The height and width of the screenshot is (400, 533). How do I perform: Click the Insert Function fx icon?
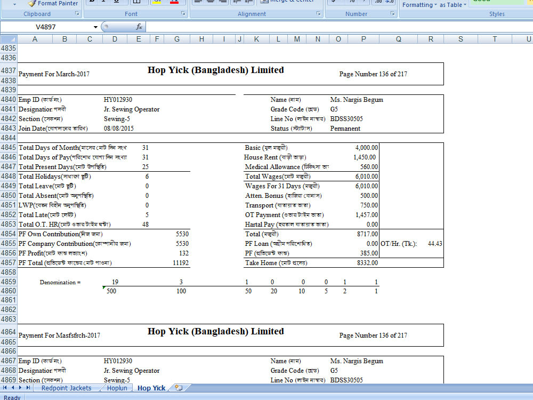tap(139, 27)
